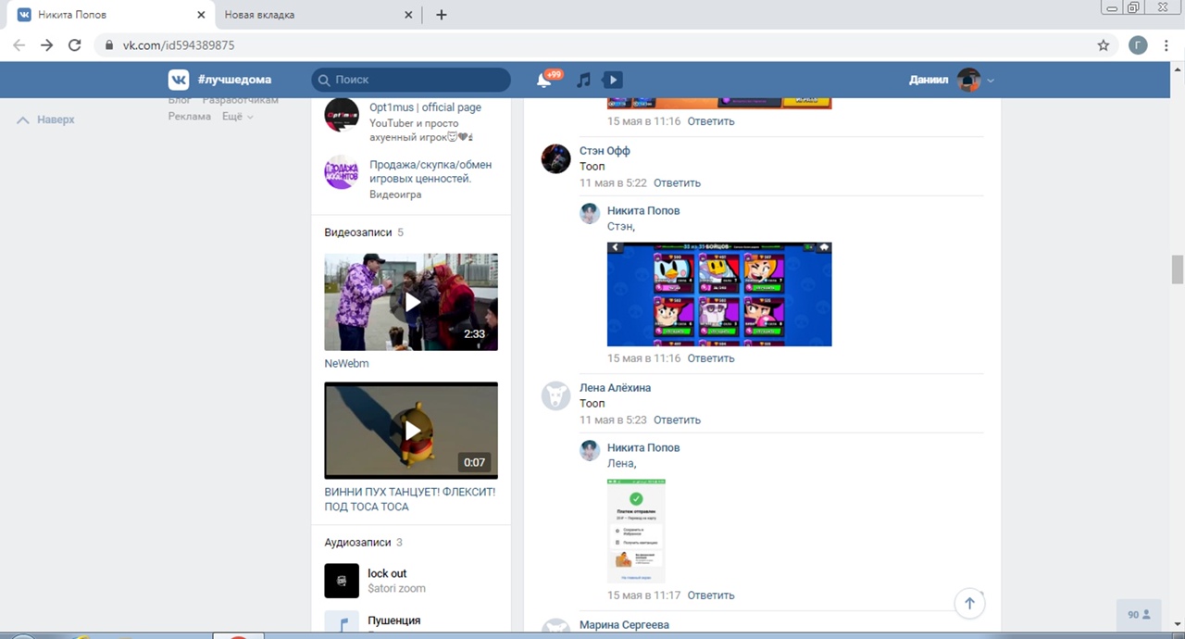Open notifications bell icon
1185x639 pixels.
544,81
